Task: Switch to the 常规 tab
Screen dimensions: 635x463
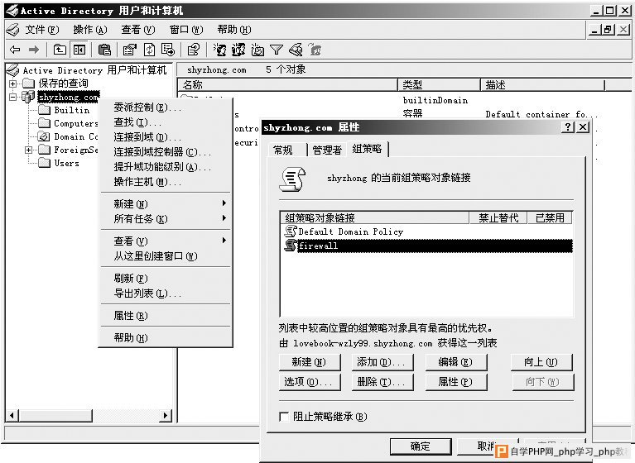Action: (286, 150)
